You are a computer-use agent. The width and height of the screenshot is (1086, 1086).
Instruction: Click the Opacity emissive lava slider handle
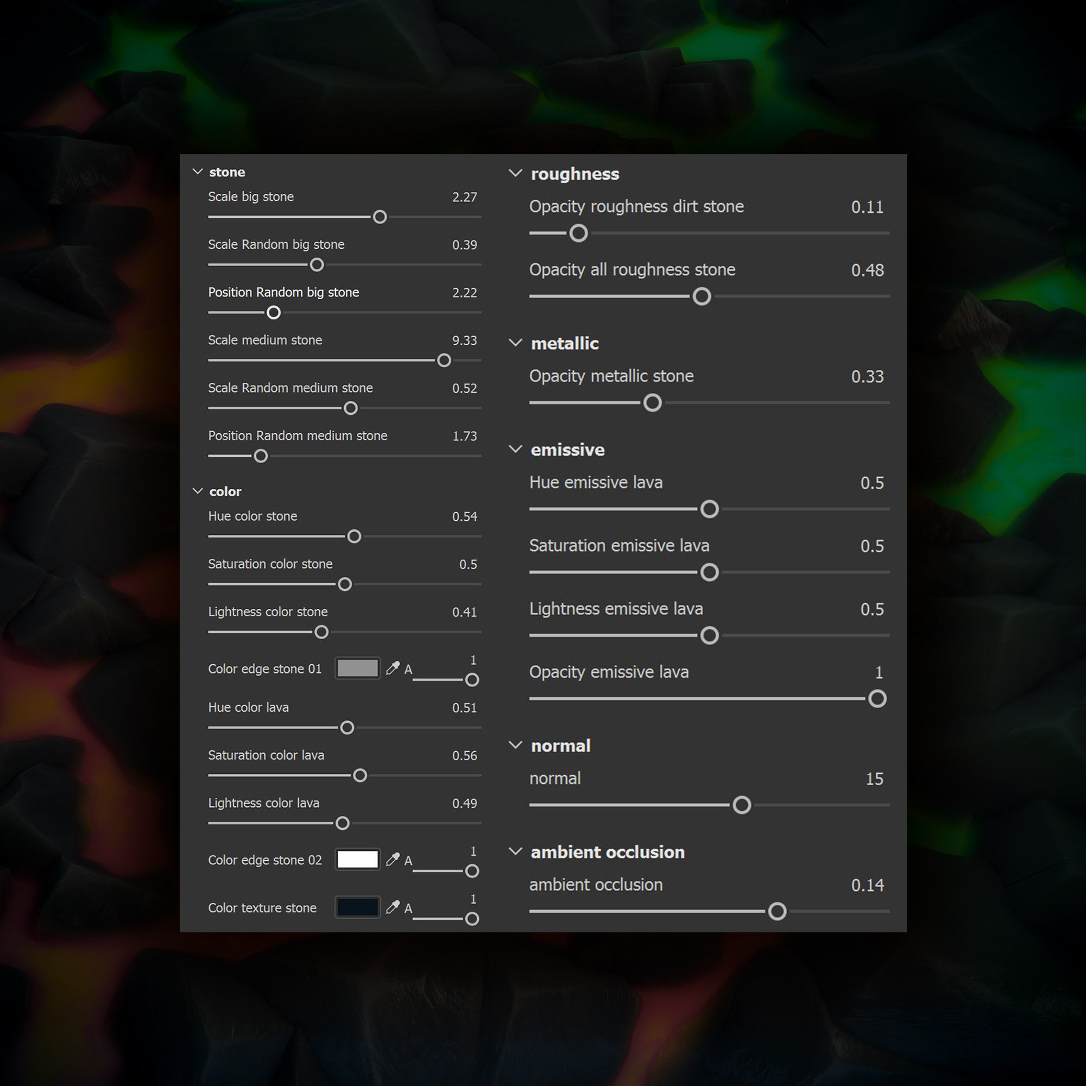[x=877, y=699]
